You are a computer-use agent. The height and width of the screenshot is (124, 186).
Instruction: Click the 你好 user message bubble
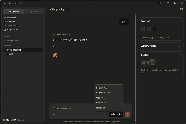click(x=124, y=22)
